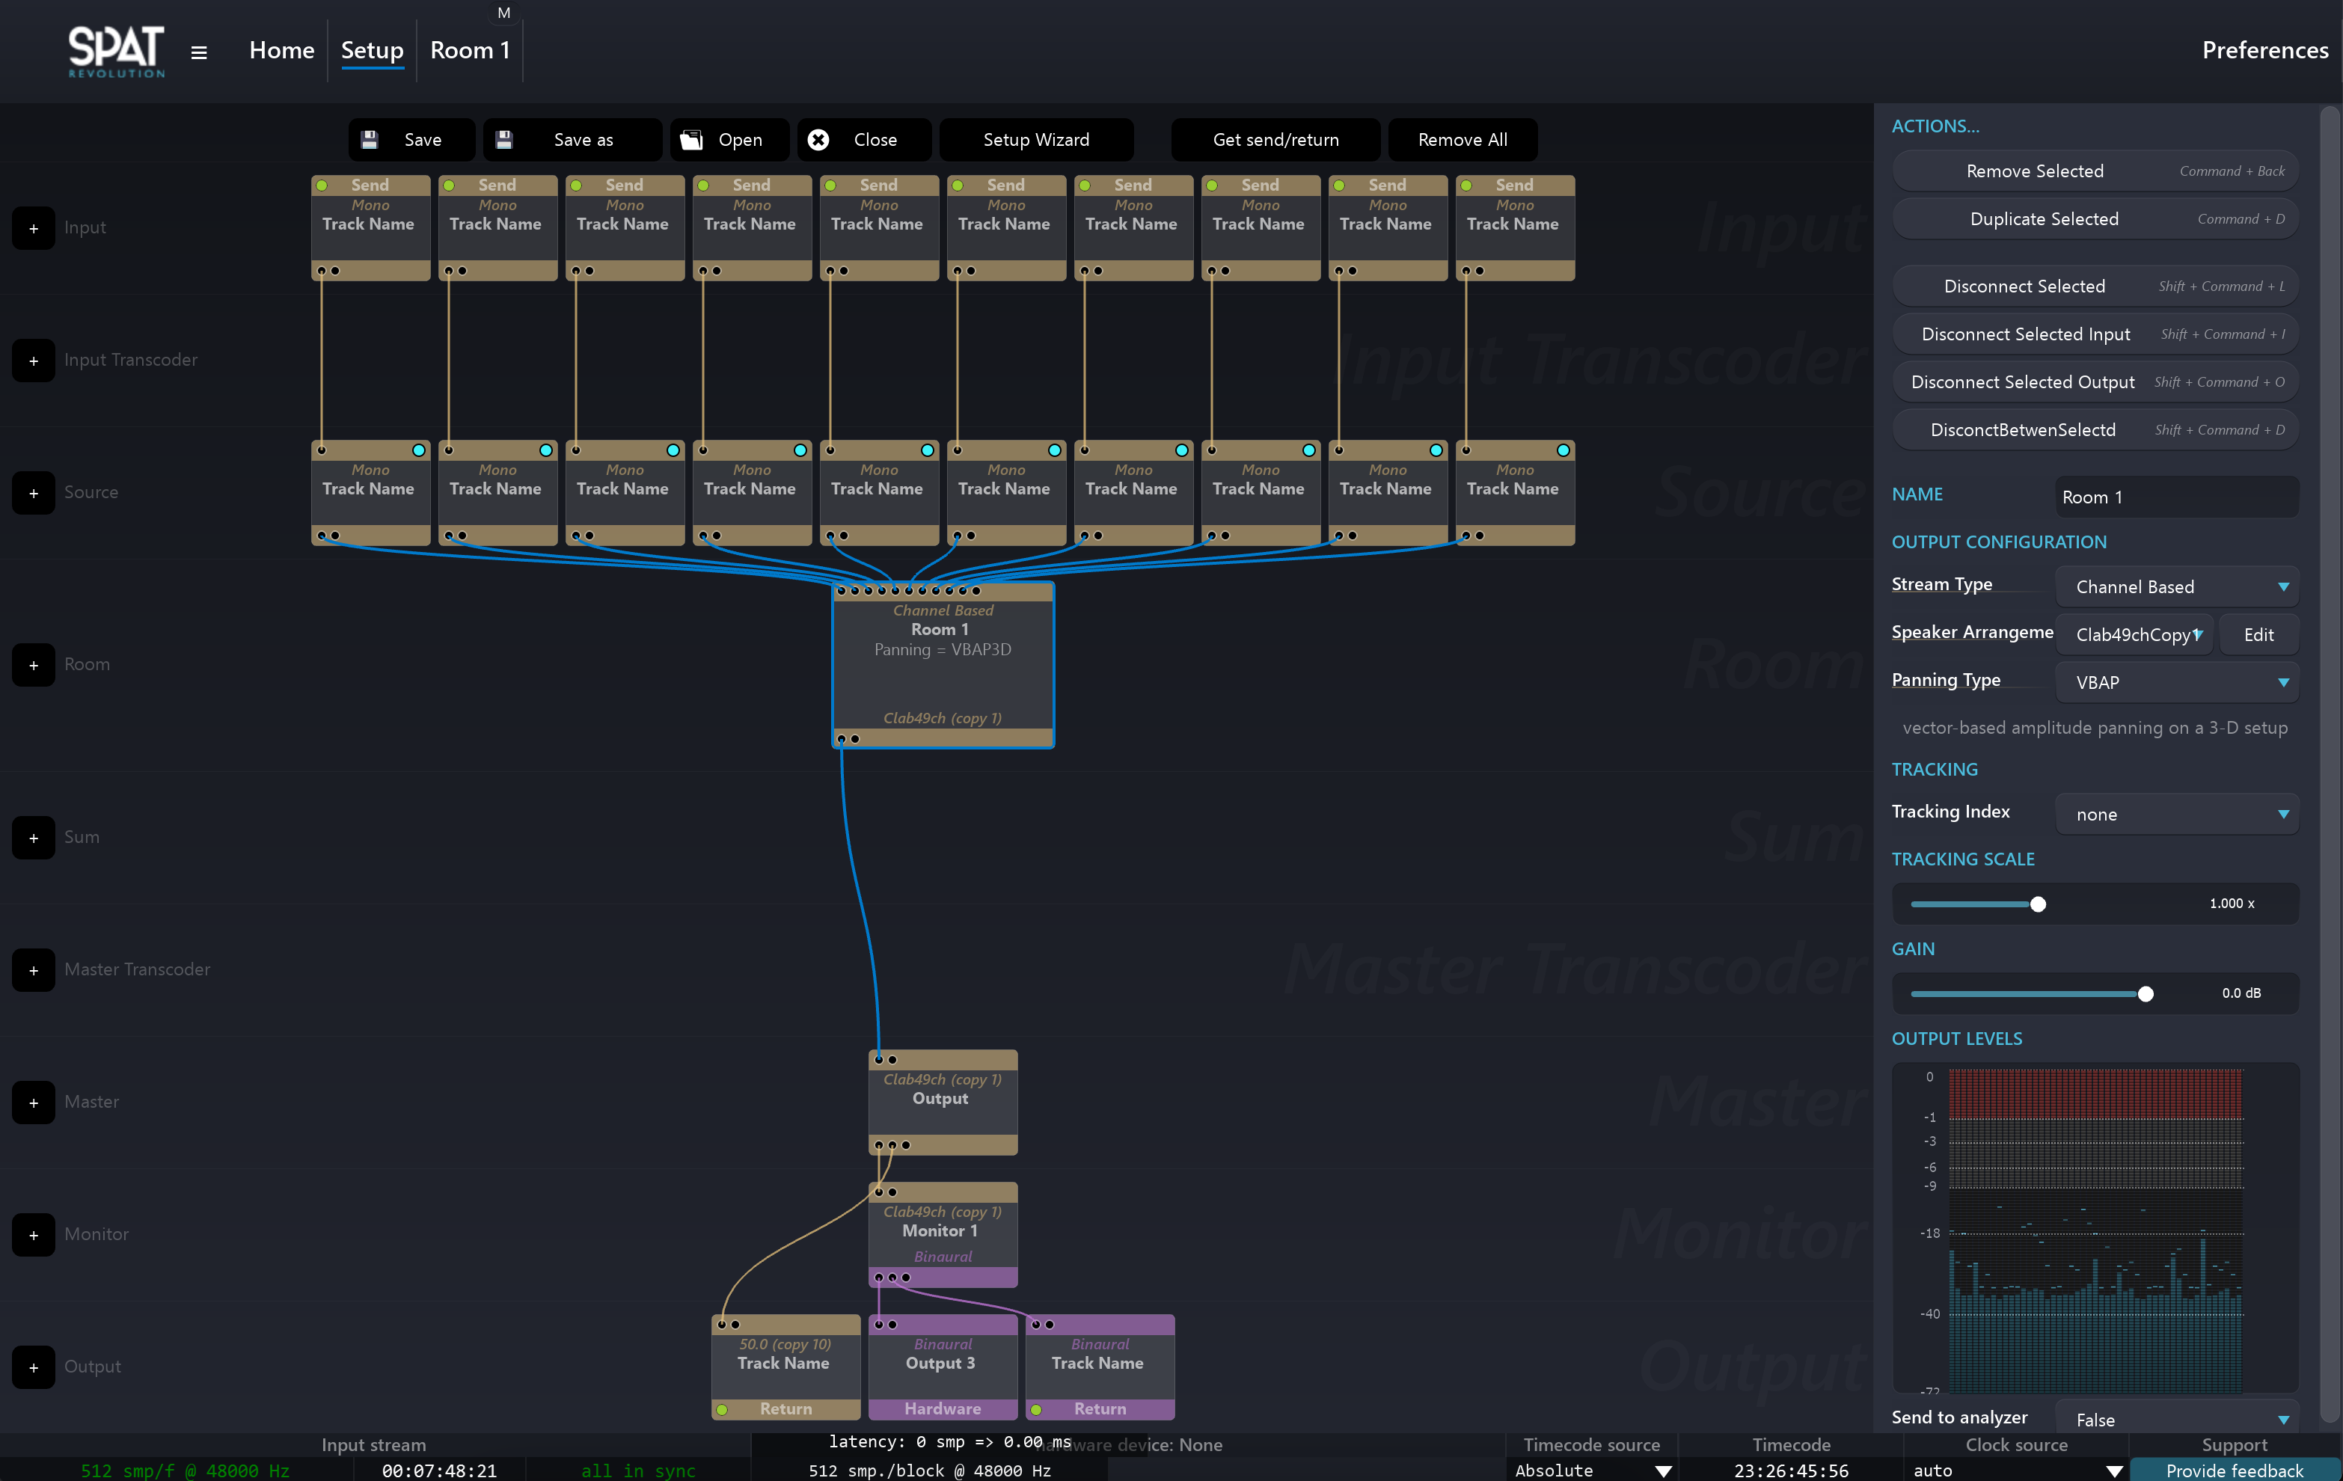Open Preferences
Viewport: 2343px width, 1481px height.
(x=2264, y=51)
